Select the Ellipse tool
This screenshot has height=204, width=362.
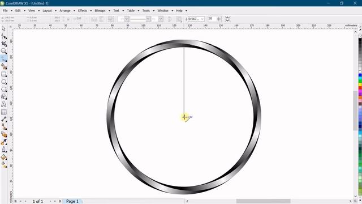(x=4, y=82)
